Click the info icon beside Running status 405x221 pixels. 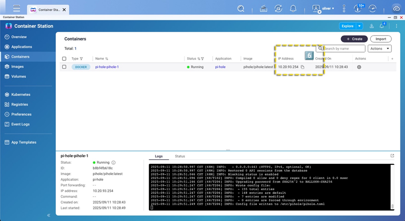(x=113, y=162)
